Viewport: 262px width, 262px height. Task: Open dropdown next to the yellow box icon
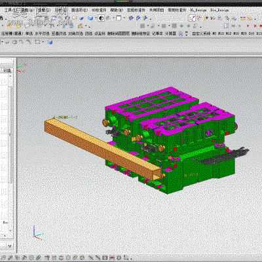[86, 26]
